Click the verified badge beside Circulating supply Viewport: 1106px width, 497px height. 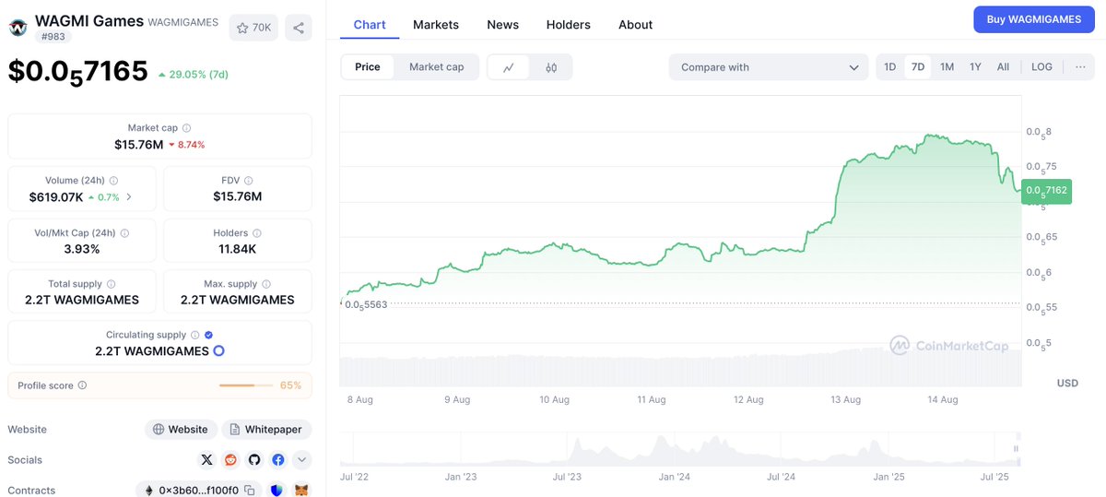[208, 335]
